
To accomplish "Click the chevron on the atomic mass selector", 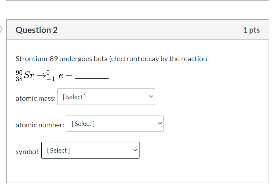I will pos(150,96).
